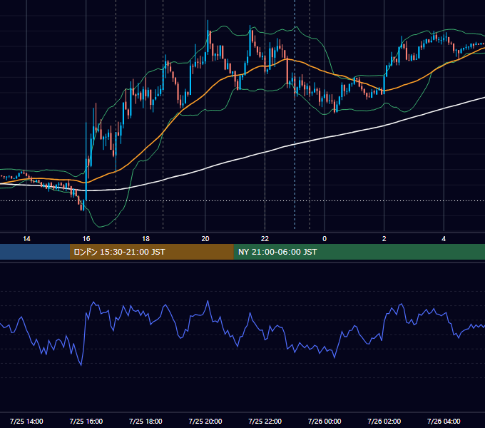Click the hour label 4 on the time axis
Viewport: 485px width, 428px height.
pos(444,239)
